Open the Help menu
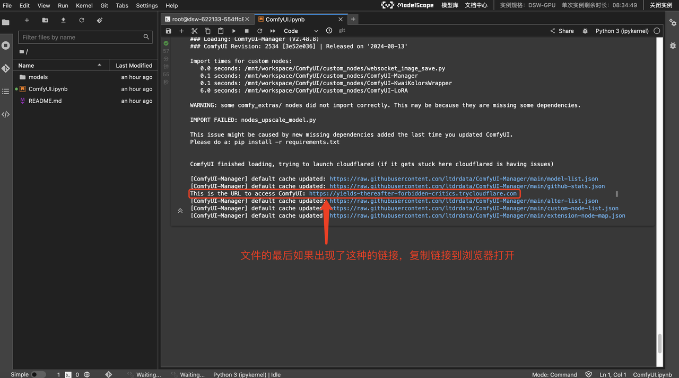Screen dimensions: 679x378 pos(172,5)
